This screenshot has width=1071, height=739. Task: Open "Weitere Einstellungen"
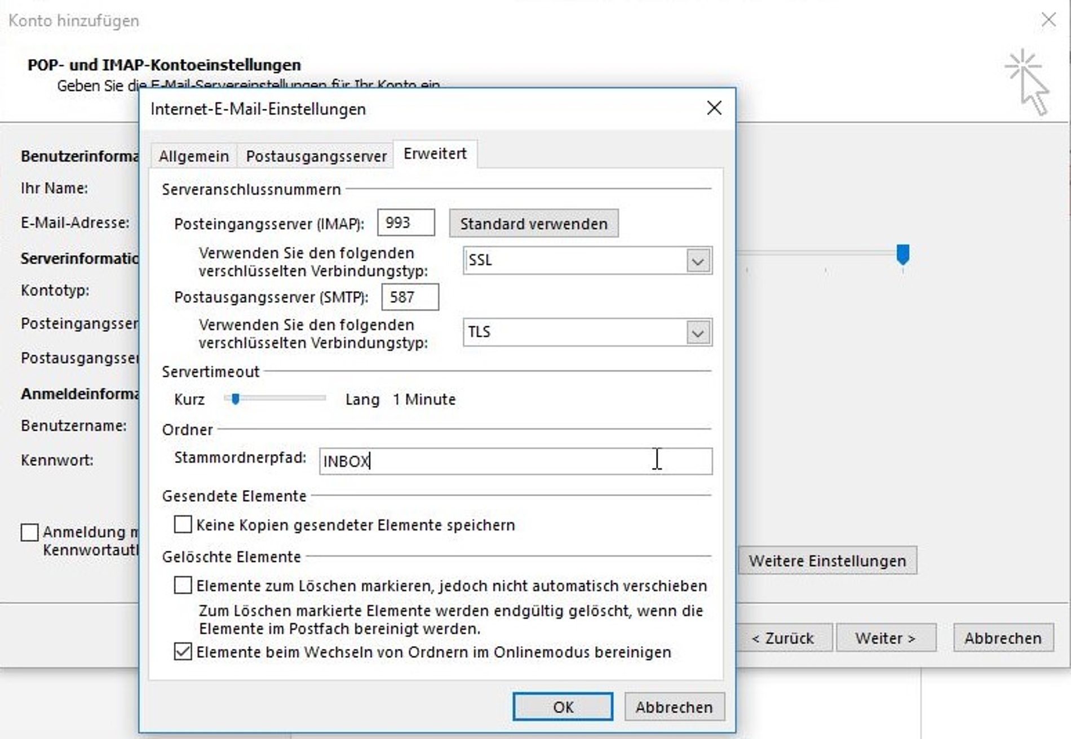pyautogui.click(x=826, y=560)
